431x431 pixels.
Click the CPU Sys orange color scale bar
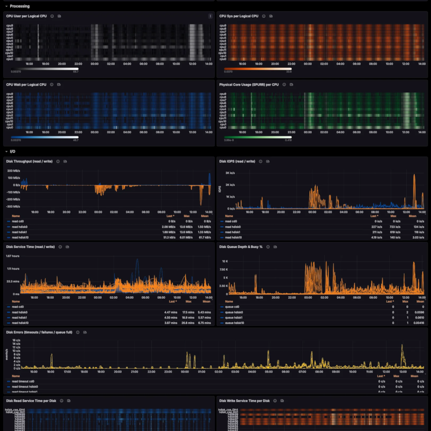tap(258, 69)
